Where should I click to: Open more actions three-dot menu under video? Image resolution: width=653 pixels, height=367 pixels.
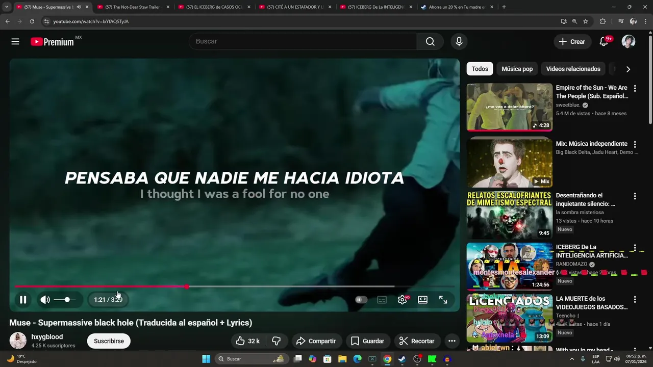coord(451,341)
